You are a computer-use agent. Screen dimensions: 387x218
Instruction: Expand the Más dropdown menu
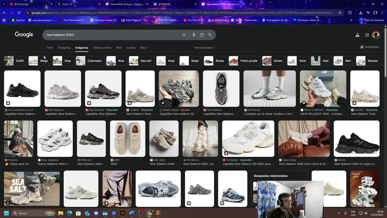[x=144, y=48]
